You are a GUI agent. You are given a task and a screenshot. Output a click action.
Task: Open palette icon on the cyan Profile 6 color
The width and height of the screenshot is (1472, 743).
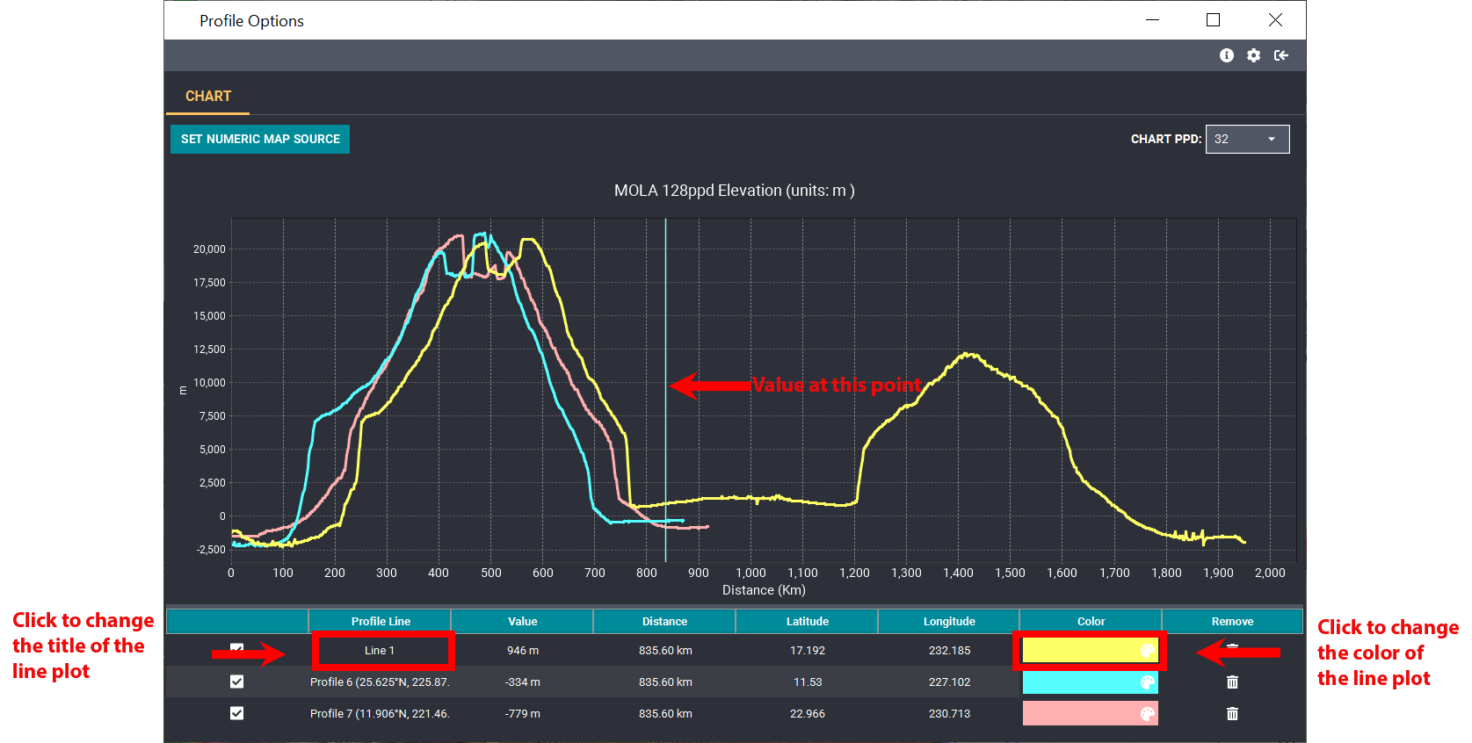click(1147, 682)
